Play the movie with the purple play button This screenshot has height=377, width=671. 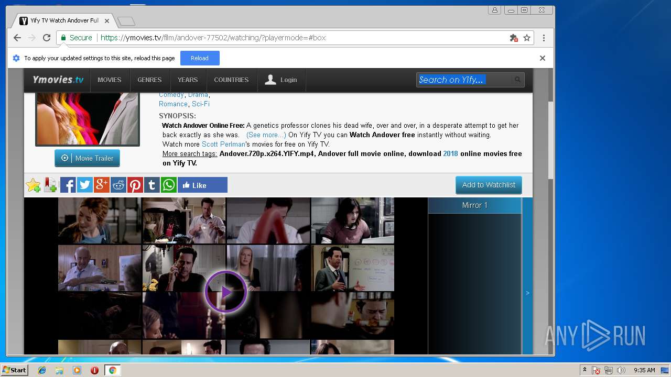point(225,292)
